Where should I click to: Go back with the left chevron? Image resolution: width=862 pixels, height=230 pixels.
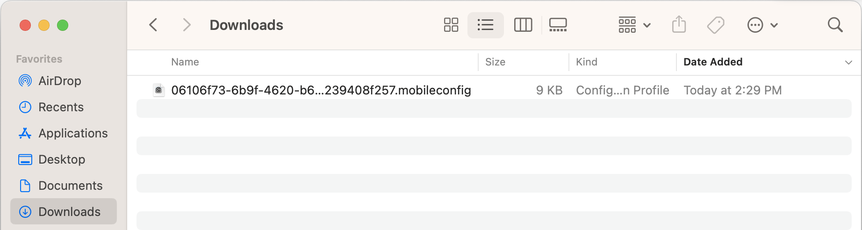[153, 25]
